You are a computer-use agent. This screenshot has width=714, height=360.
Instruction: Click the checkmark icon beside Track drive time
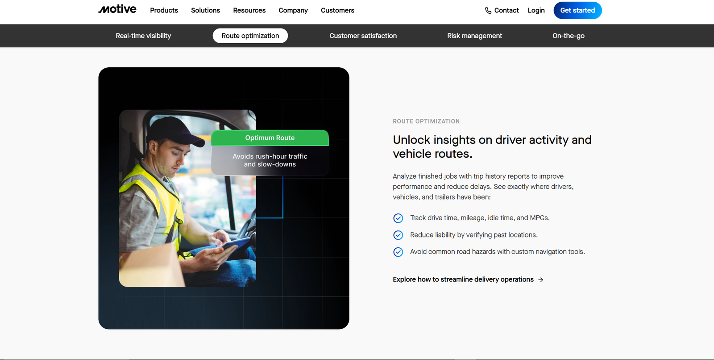pyautogui.click(x=398, y=218)
